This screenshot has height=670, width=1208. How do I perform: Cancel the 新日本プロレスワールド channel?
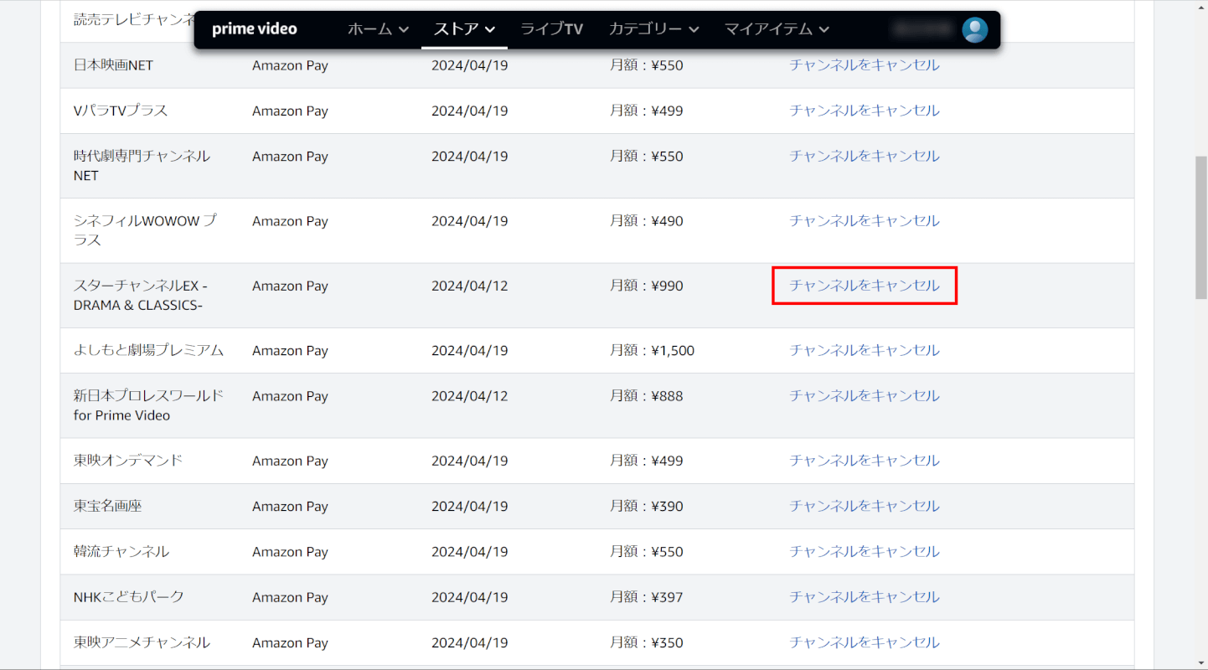pos(865,395)
